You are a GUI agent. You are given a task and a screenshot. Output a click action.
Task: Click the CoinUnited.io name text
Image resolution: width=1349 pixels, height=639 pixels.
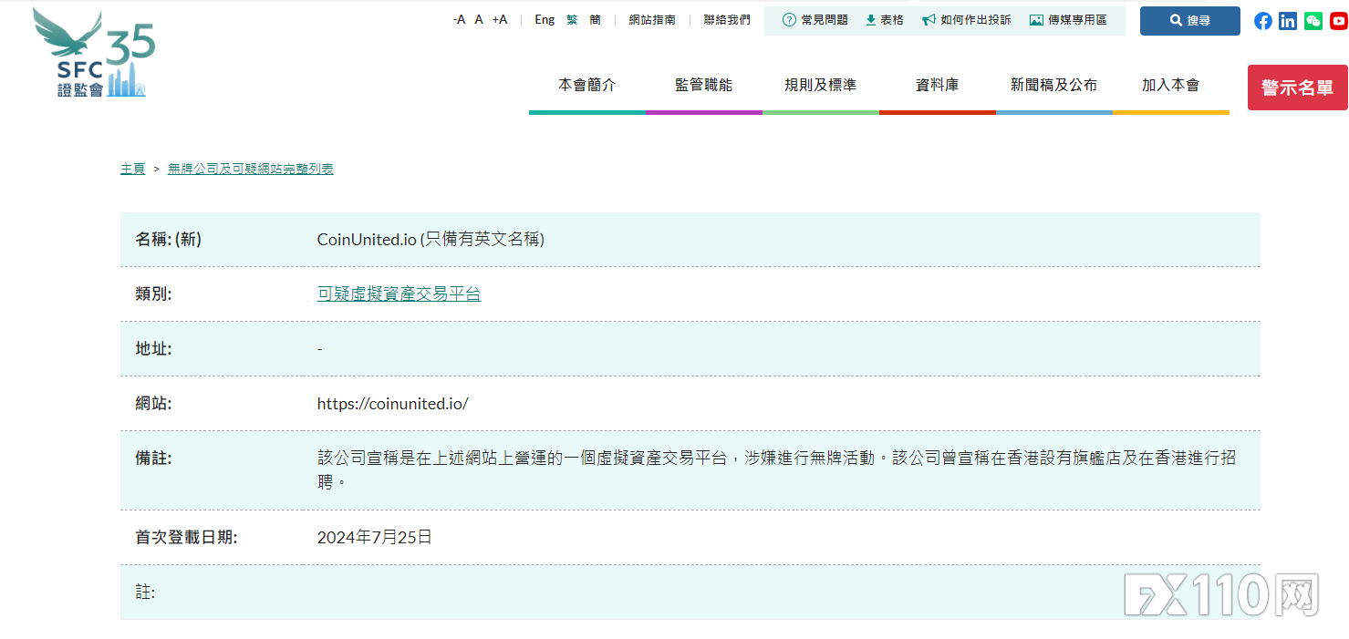click(x=367, y=239)
